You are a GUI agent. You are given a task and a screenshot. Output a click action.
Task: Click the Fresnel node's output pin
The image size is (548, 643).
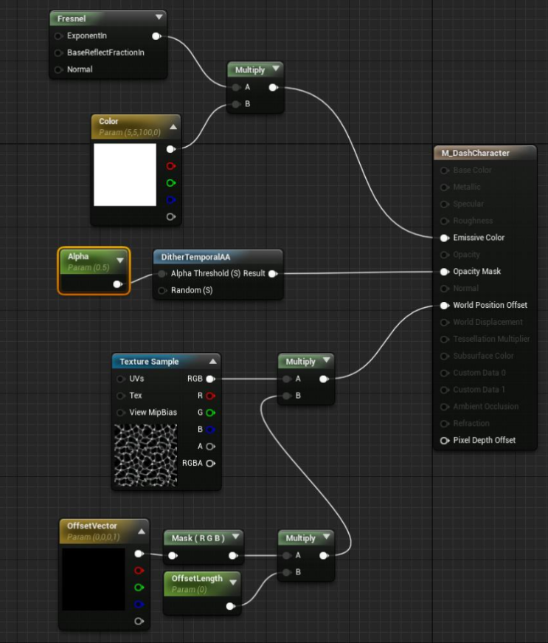point(156,35)
